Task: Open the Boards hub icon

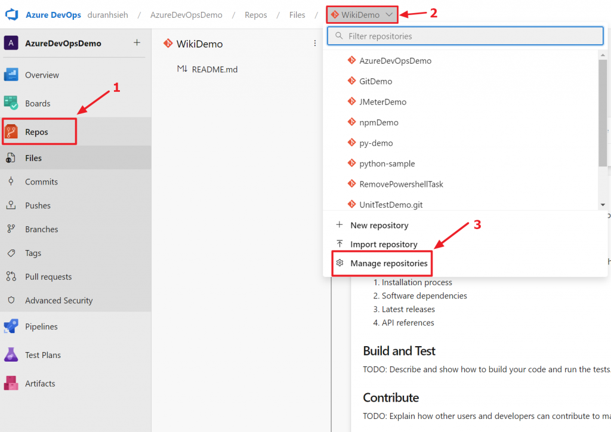Action: click(11, 103)
